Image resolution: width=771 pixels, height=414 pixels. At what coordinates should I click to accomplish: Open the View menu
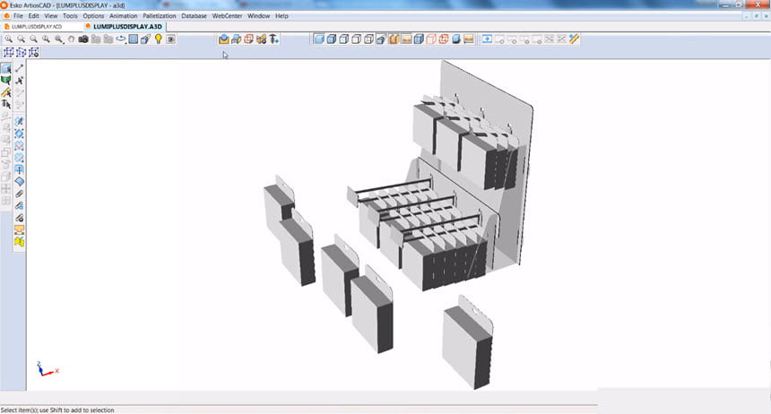point(51,16)
